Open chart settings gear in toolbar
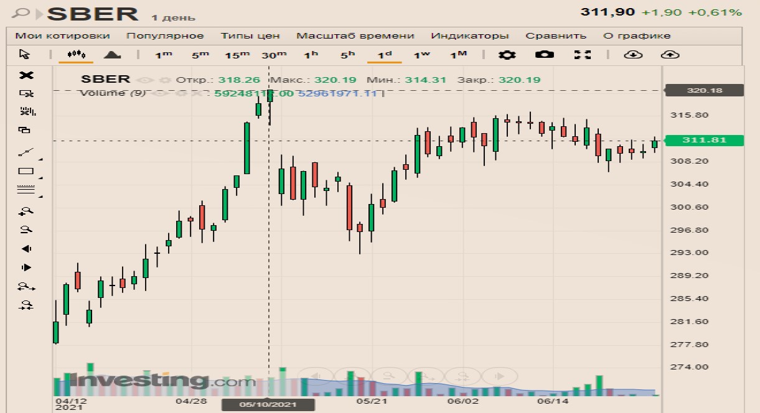 (507, 55)
